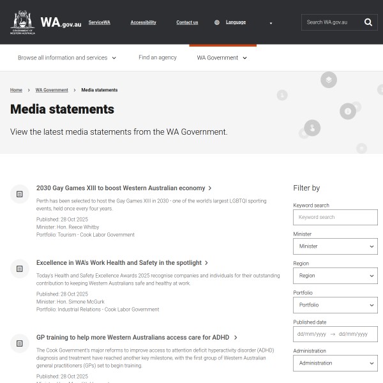This screenshot has width=383, height=383.
Task: Expand the Portfolio filter dropdown
Action: pos(335,305)
